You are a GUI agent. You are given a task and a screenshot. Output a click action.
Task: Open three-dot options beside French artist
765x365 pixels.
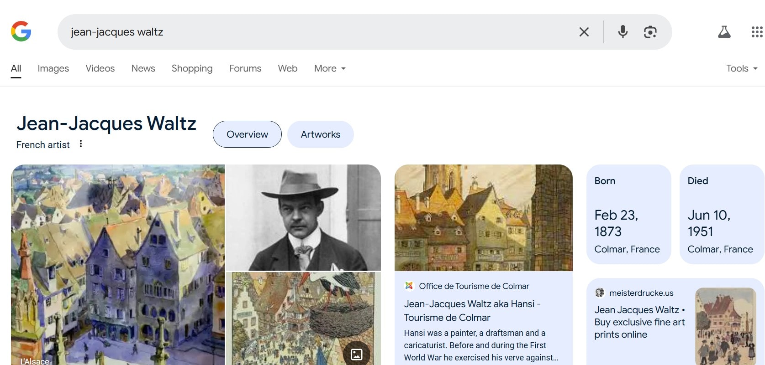pos(81,144)
